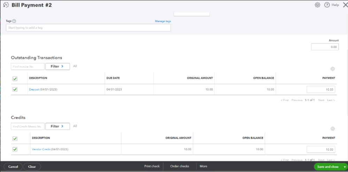Viewport: 348px width, 172px height.
Task: Click Last in Outstanding Transactions pagination
Action: pyautogui.click(x=331, y=100)
